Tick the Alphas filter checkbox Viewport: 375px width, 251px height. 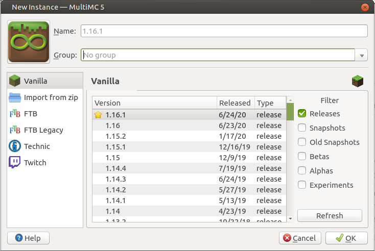coord(302,171)
